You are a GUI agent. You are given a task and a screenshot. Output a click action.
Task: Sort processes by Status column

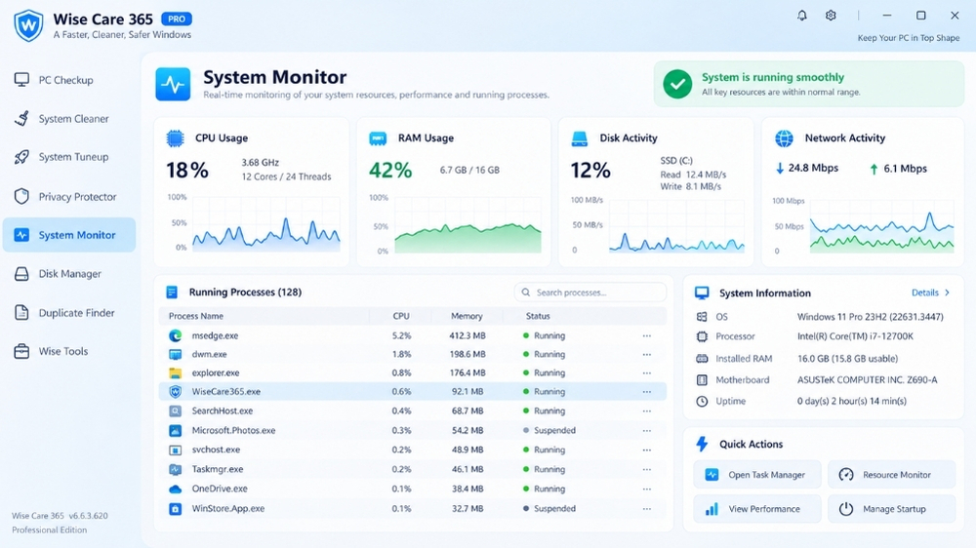(x=538, y=316)
